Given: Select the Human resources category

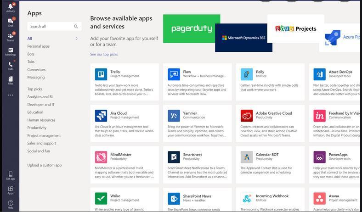Looking at the screenshot, I should tap(41, 120).
